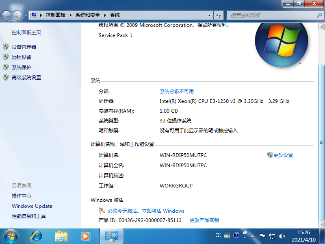Image resolution: width=325 pixels, height=244 pixels.
Task: Open Windows Explorer folder icon on the taskbar
Action: pos(61,235)
